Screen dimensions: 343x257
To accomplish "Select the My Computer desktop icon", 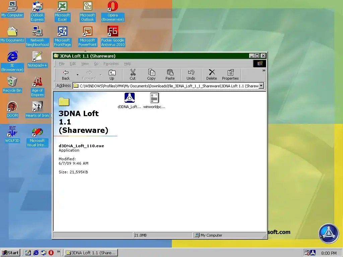I will [12, 9].
